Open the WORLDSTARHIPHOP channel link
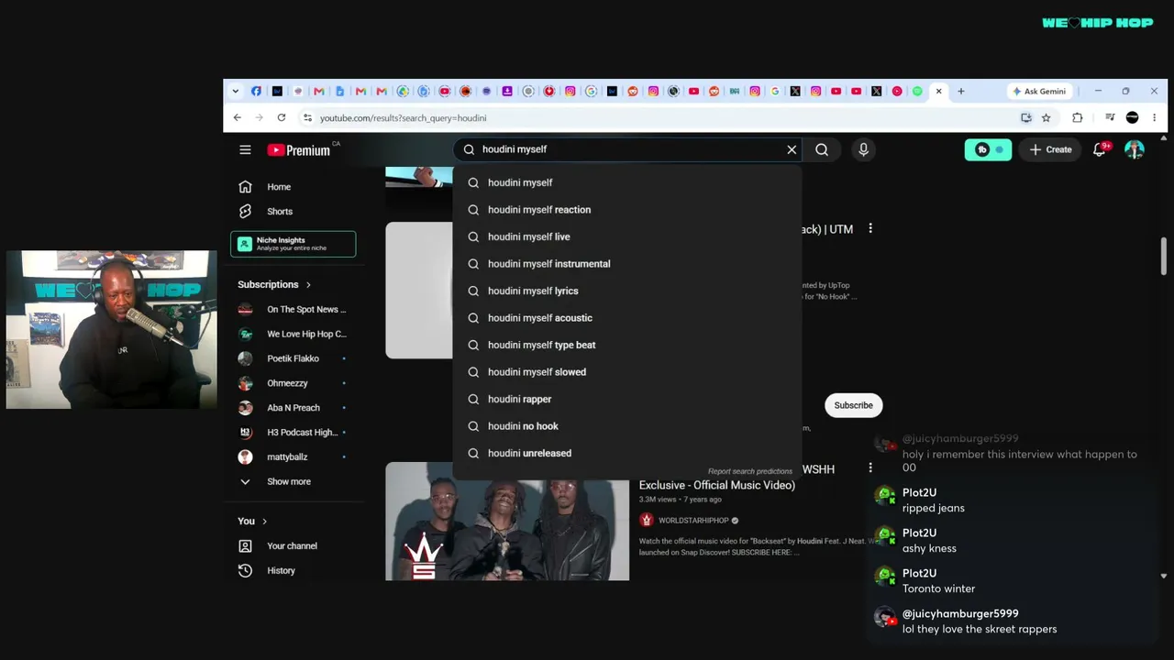This screenshot has width=1174, height=660. [x=692, y=521]
